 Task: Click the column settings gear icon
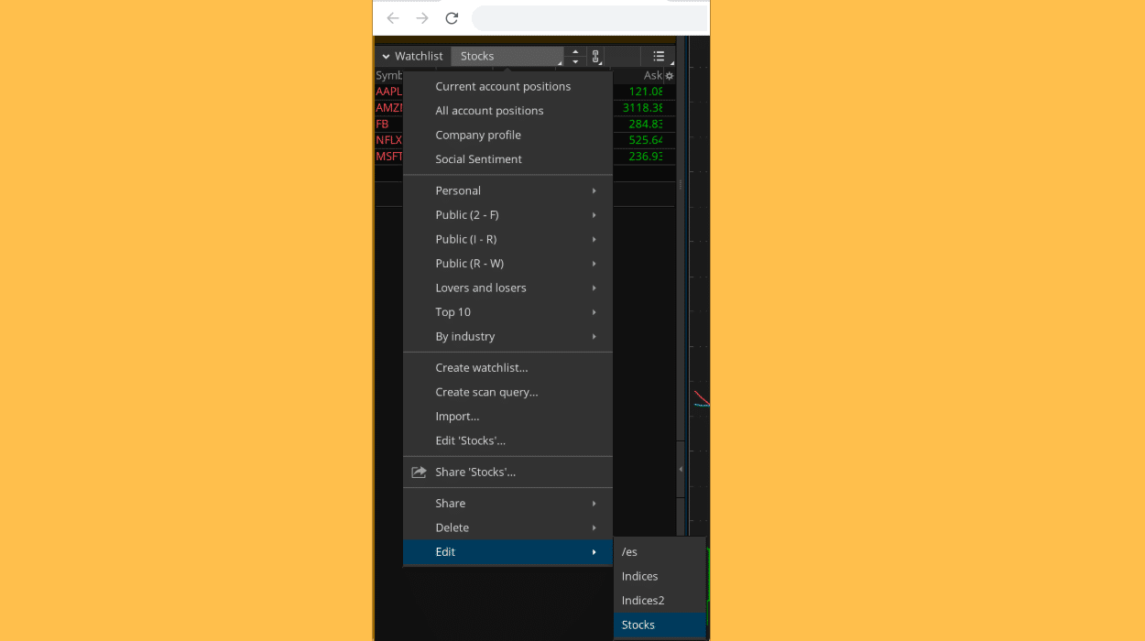coord(669,76)
